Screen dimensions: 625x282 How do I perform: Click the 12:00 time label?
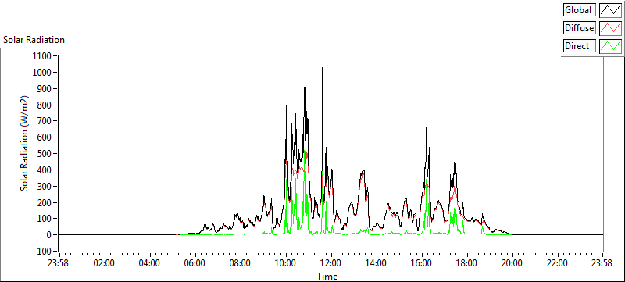click(x=331, y=263)
